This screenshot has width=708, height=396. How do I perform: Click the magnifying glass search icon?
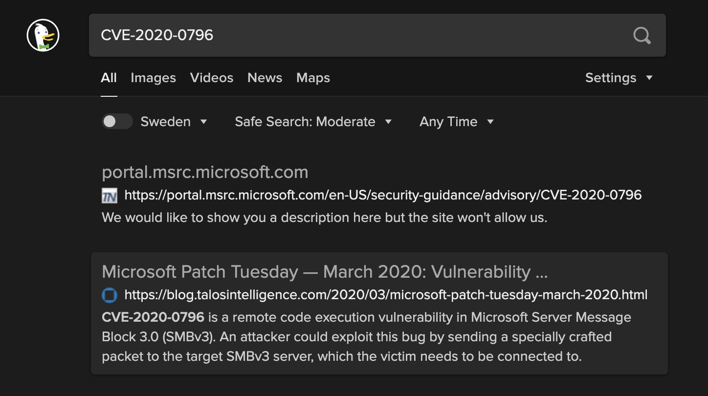point(642,35)
